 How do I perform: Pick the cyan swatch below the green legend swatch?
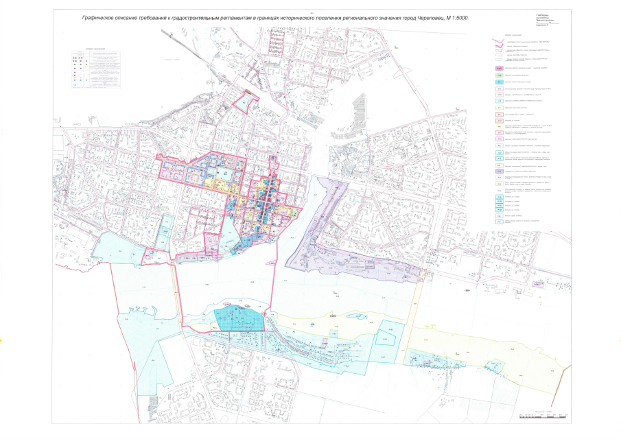click(500, 82)
